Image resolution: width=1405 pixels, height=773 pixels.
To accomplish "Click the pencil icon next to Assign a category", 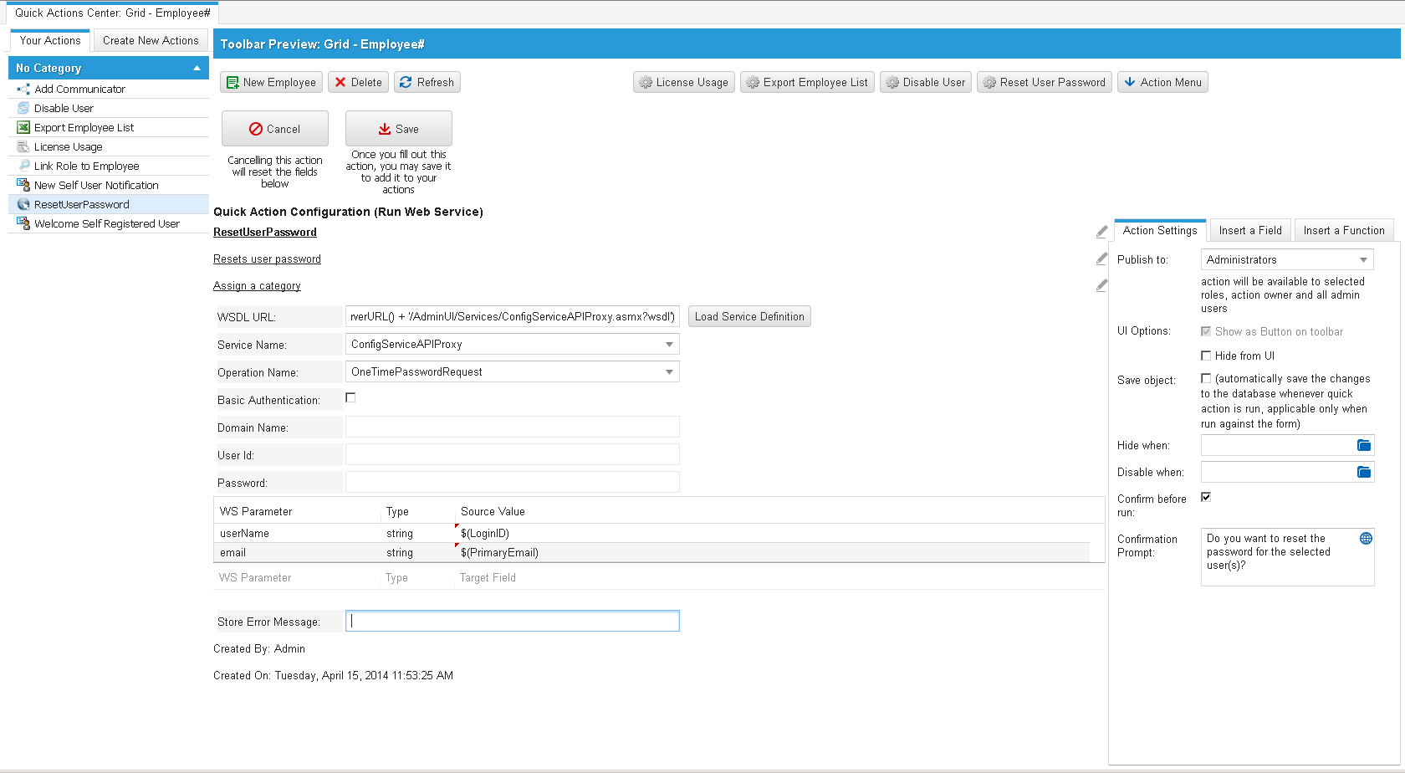I will click(x=1101, y=285).
